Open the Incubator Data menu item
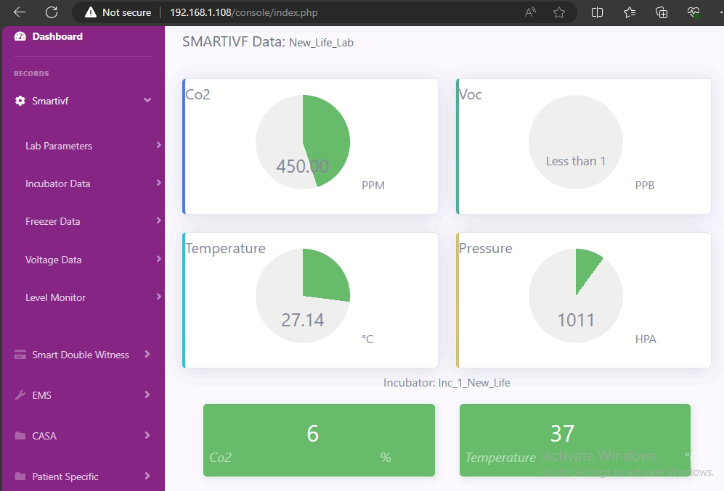This screenshot has height=491, width=724. (58, 183)
